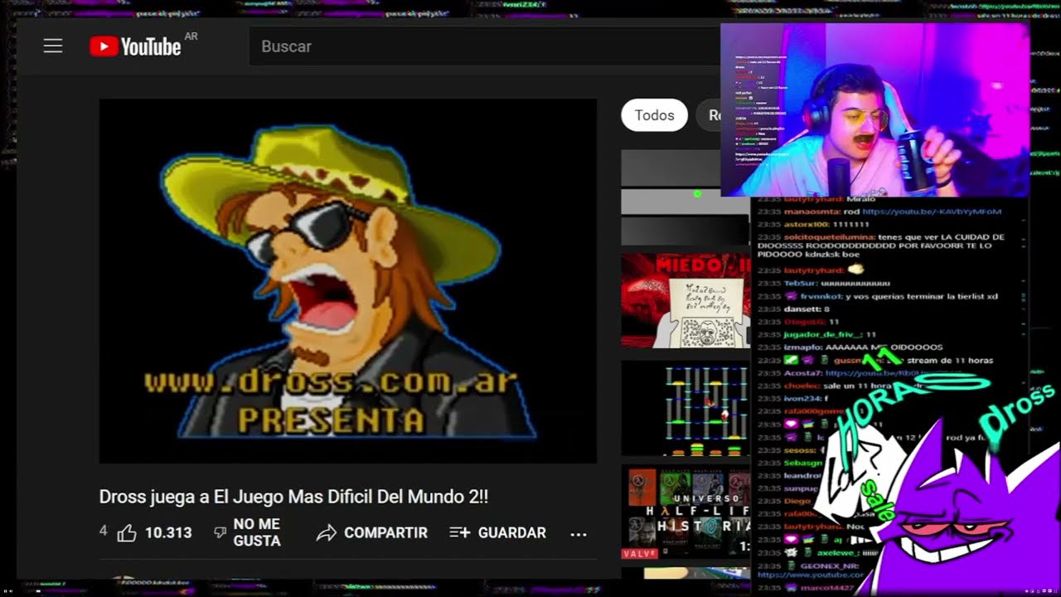The height and width of the screenshot is (597, 1061).
Task: Open the YouTube hamburger guide menu
Action: [53, 46]
